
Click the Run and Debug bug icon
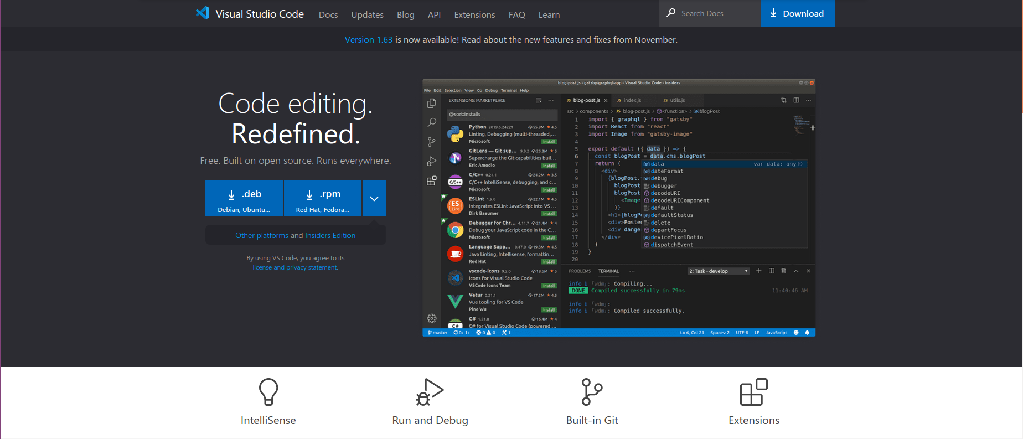coord(430,392)
